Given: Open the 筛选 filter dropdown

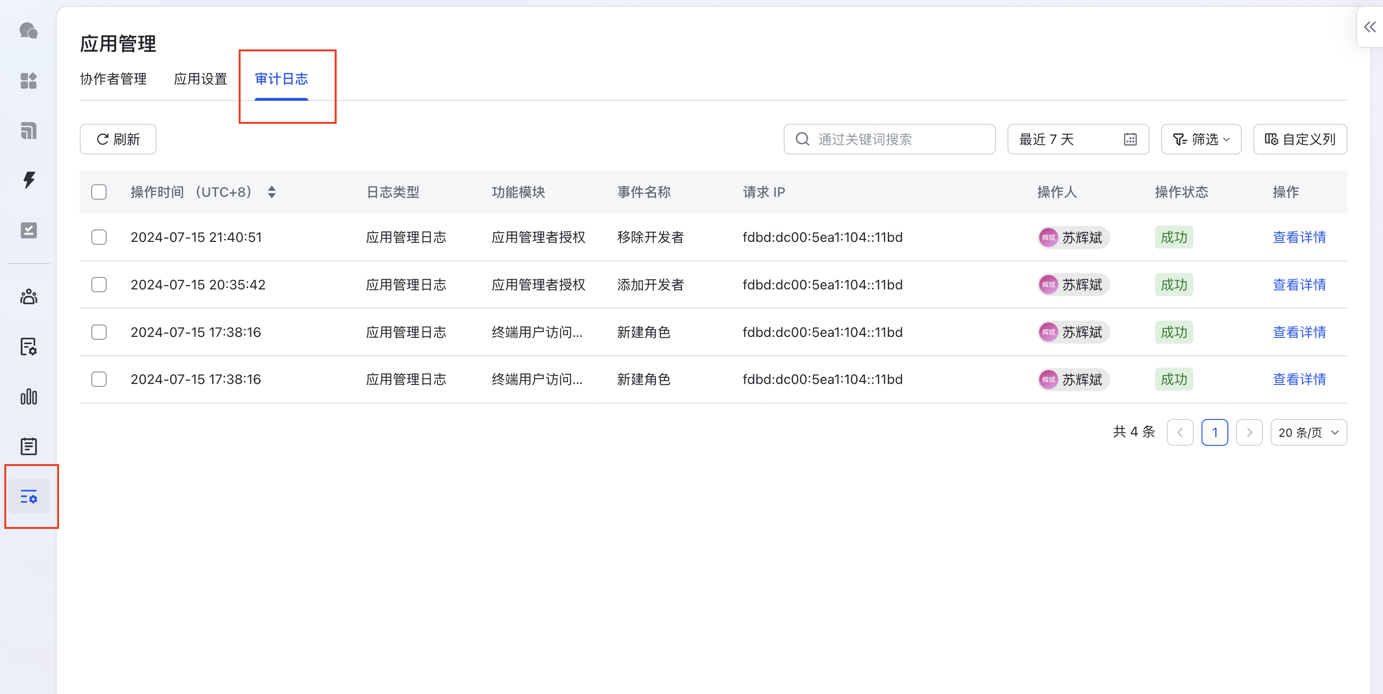Looking at the screenshot, I should click(x=1201, y=139).
